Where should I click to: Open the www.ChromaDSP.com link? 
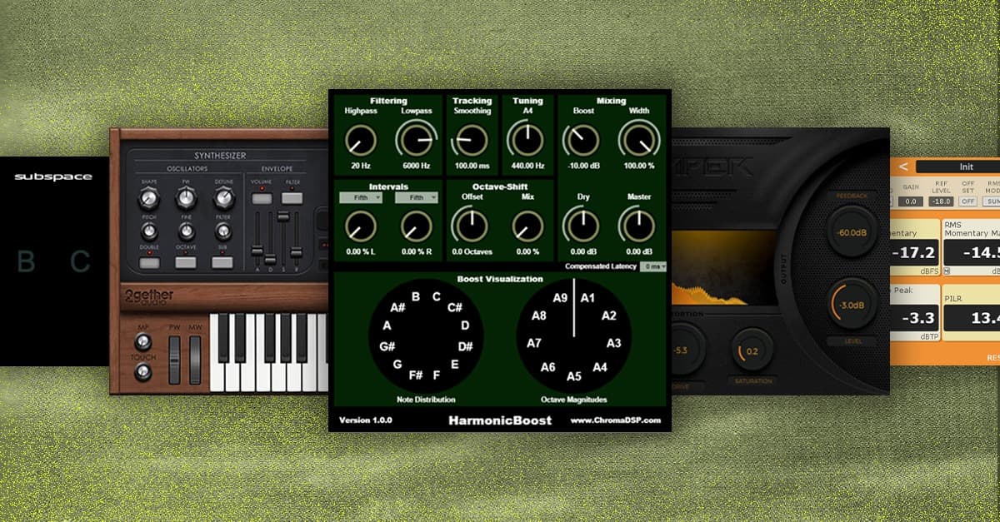coord(616,420)
